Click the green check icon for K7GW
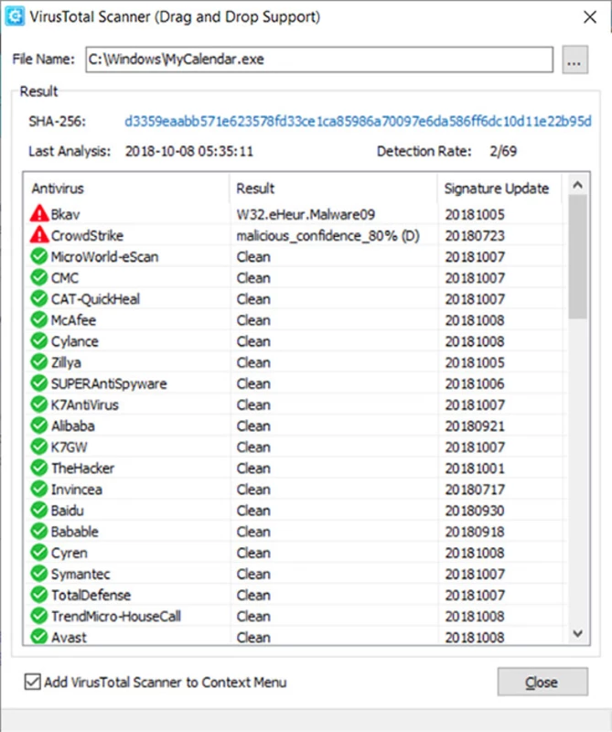The width and height of the screenshot is (612, 732). pos(39,447)
